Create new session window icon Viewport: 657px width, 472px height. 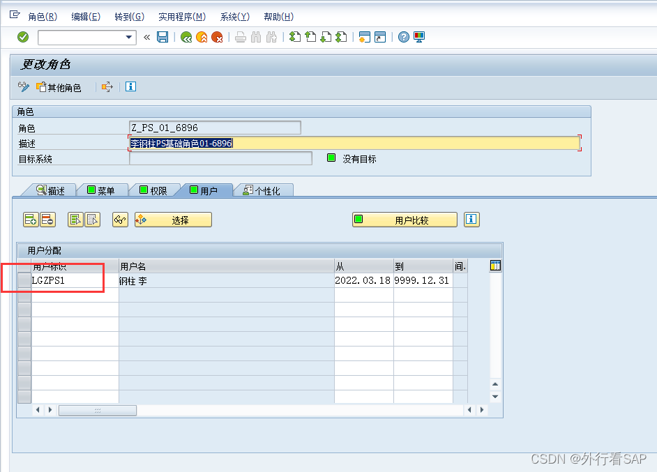click(x=365, y=37)
